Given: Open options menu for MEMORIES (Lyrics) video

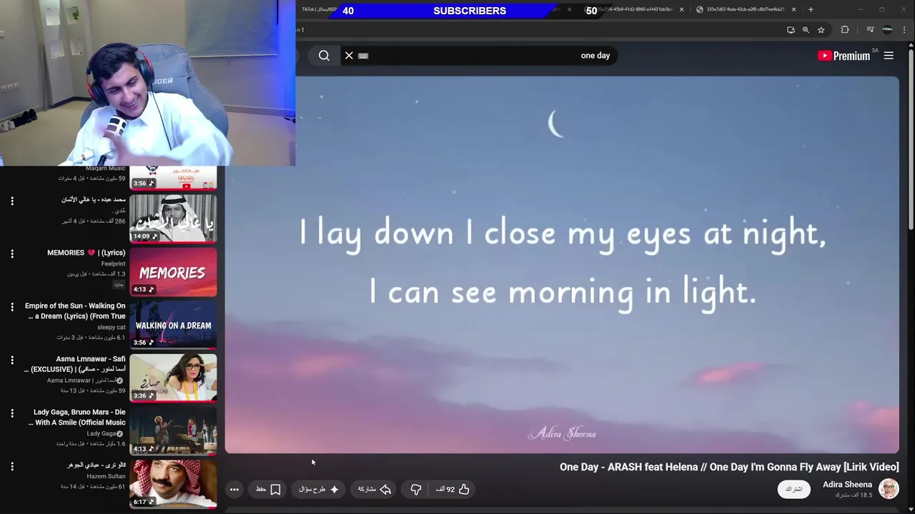Looking at the screenshot, I should (12, 254).
